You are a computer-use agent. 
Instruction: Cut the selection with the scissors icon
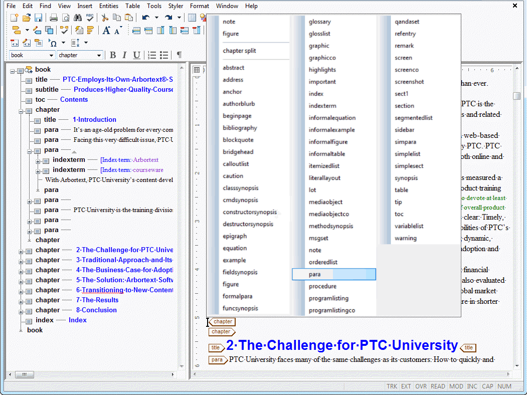tap(104, 18)
